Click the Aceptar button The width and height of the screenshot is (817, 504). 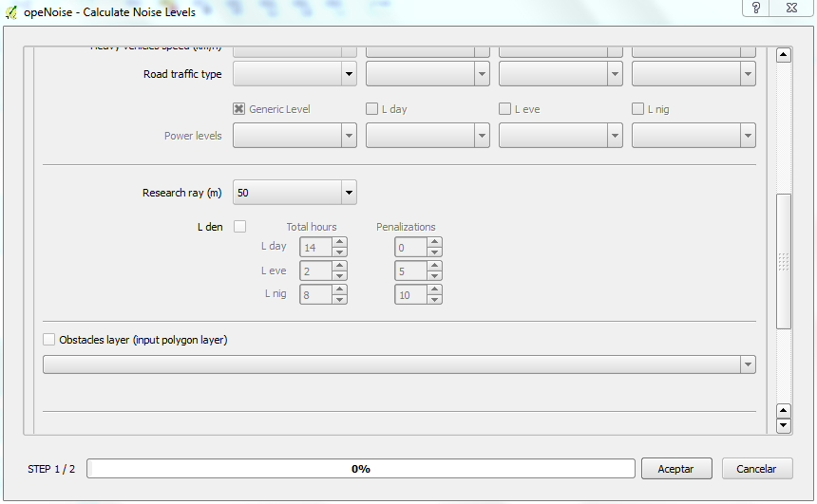click(x=675, y=469)
